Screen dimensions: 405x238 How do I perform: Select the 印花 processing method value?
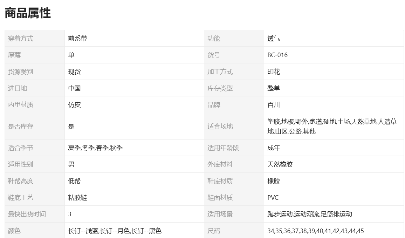click(x=274, y=72)
